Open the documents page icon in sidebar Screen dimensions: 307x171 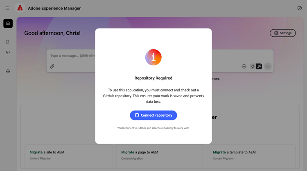(x=8, y=42)
